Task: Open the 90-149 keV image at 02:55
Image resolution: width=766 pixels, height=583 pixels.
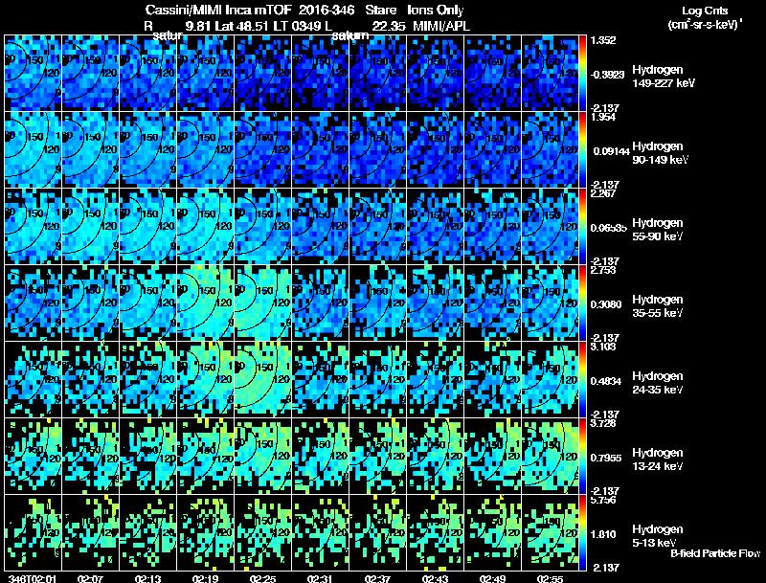Action: [550, 150]
